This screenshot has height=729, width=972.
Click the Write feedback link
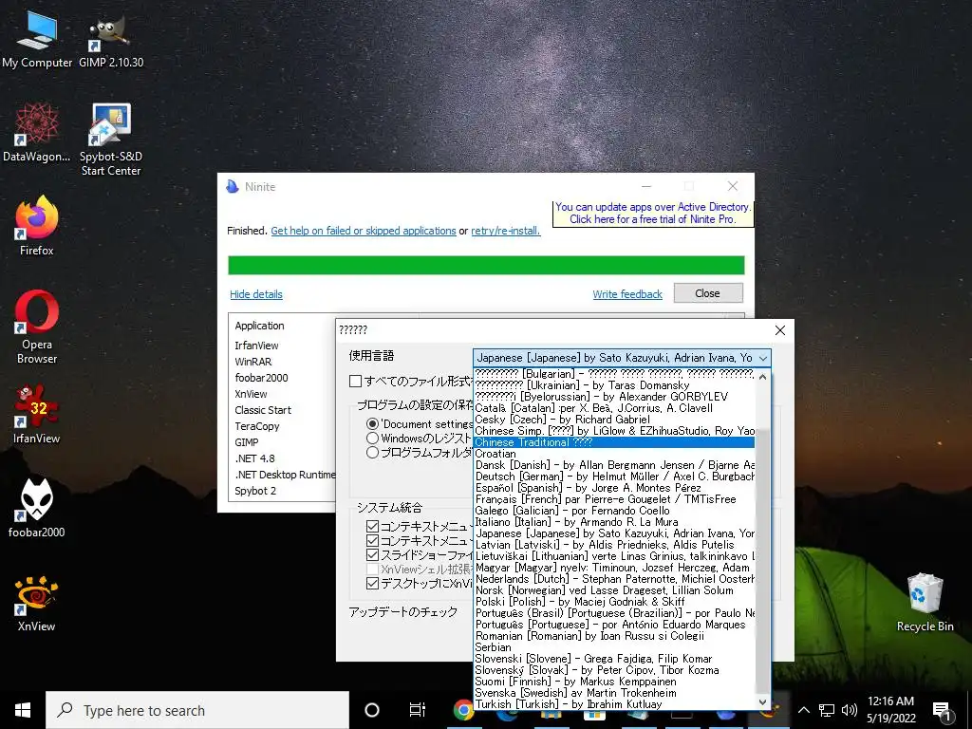coord(627,294)
